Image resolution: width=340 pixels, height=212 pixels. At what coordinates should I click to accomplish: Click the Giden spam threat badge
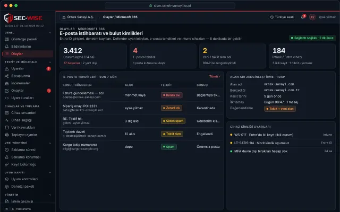point(173,121)
